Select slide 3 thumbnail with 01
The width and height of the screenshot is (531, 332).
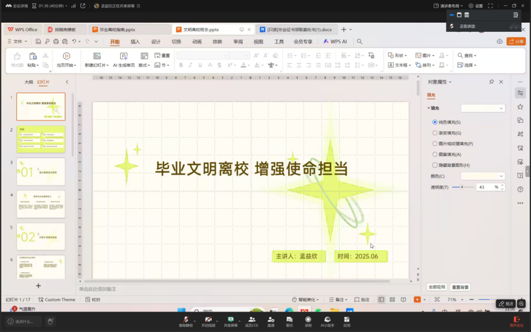41,172
